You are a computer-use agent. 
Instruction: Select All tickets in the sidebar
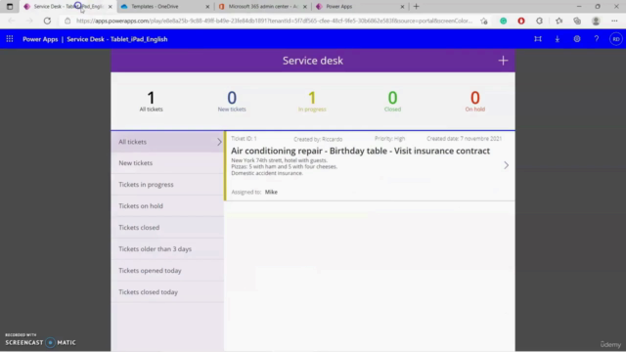pyautogui.click(x=167, y=142)
